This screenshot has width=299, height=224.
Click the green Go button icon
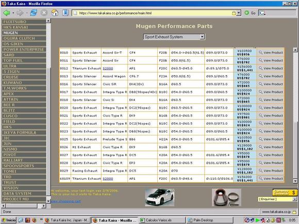click(247, 13)
